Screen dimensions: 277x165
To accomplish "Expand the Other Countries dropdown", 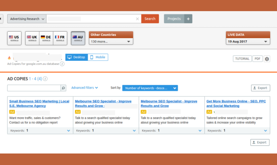I will click(111, 42).
